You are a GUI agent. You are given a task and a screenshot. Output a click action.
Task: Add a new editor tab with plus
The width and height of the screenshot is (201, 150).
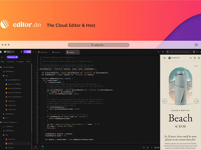pyautogui.click(x=158, y=52)
